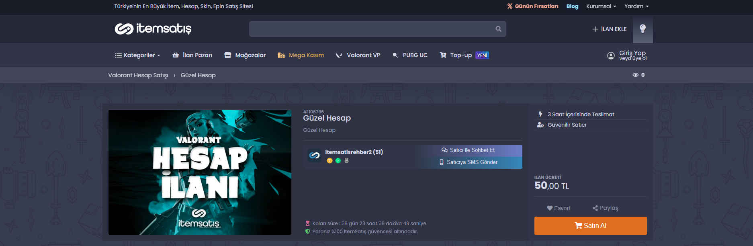753x246 pixels.
Task: Open the Günün Fırsatları deals link
Action: tap(533, 6)
